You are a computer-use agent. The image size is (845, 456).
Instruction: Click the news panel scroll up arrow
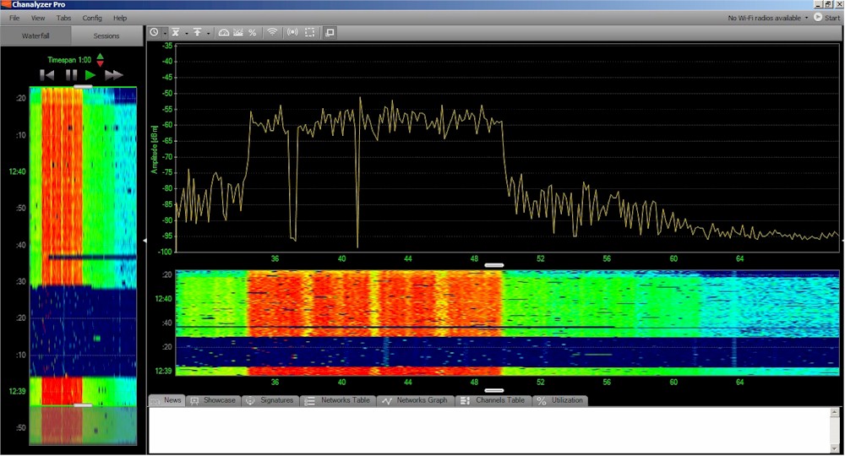click(x=835, y=412)
